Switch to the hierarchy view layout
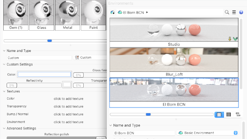This screenshot has width=247, height=139. click(238, 114)
